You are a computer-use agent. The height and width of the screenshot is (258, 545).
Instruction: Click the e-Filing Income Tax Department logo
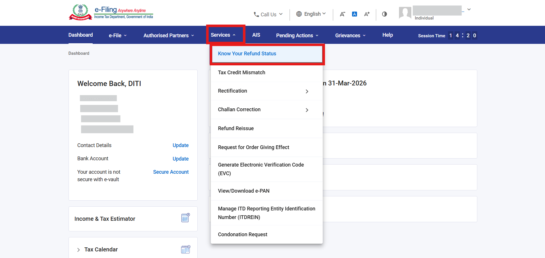pos(111,12)
